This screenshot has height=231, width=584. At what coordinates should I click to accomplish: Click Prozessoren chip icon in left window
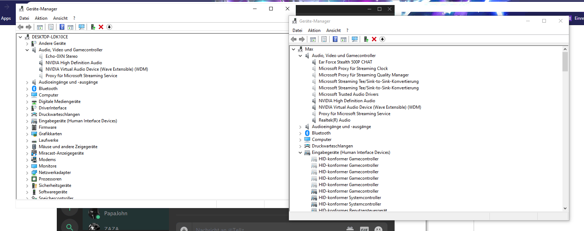[x=34, y=179]
